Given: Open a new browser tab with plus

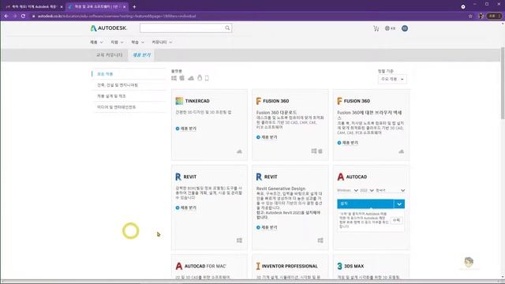Looking at the screenshot, I should tap(134, 6).
